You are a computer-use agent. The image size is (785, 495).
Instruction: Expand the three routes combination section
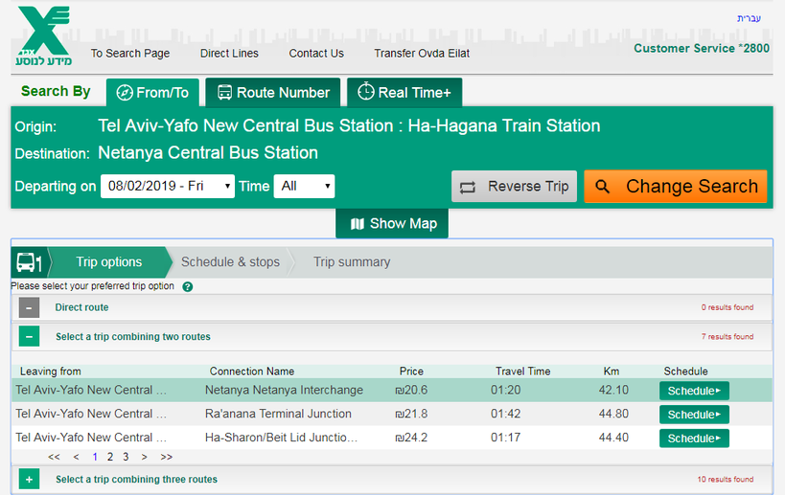point(30,480)
